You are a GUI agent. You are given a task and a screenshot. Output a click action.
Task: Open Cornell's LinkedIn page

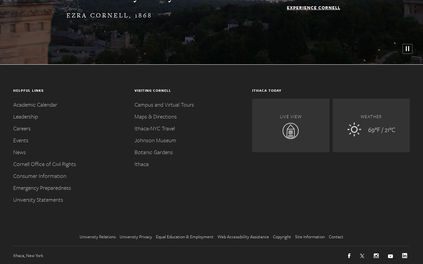404,255
